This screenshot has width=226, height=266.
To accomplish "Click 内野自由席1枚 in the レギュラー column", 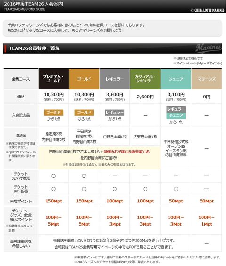I will click(x=115, y=137).
